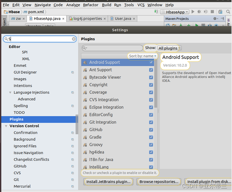Click the plugin search magnifier icon
This screenshot has width=232, height=192.
85,48
